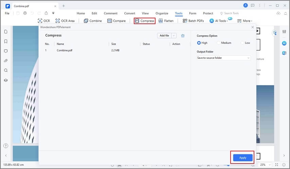Click the Apply button

tap(242, 158)
